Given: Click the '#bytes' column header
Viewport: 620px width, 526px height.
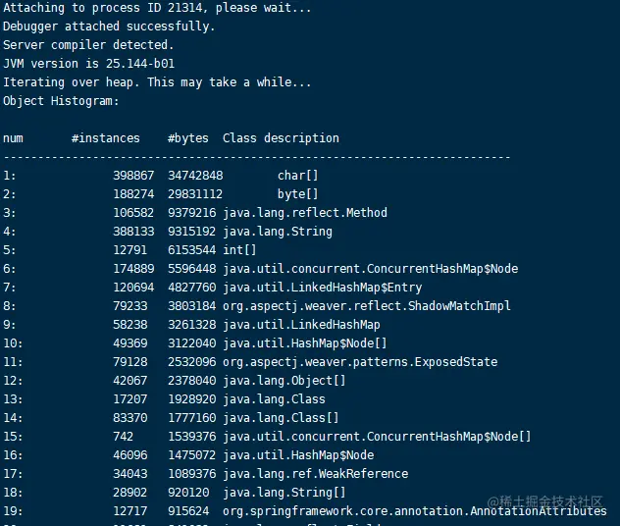Looking at the screenshot, I should pyautogui.click(x=188, y=138).
